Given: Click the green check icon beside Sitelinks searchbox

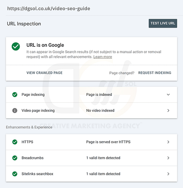Looking at the screenshot, I should click(x=15, y=174).
